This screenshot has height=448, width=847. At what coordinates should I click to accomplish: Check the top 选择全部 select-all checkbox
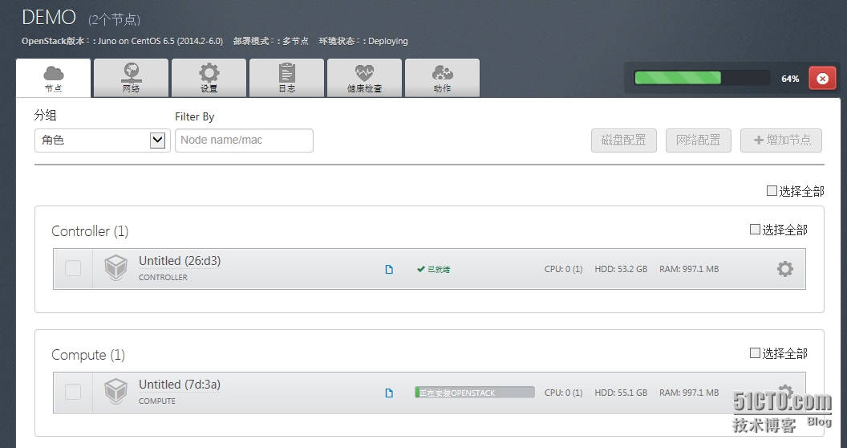(x=772, y=191)
